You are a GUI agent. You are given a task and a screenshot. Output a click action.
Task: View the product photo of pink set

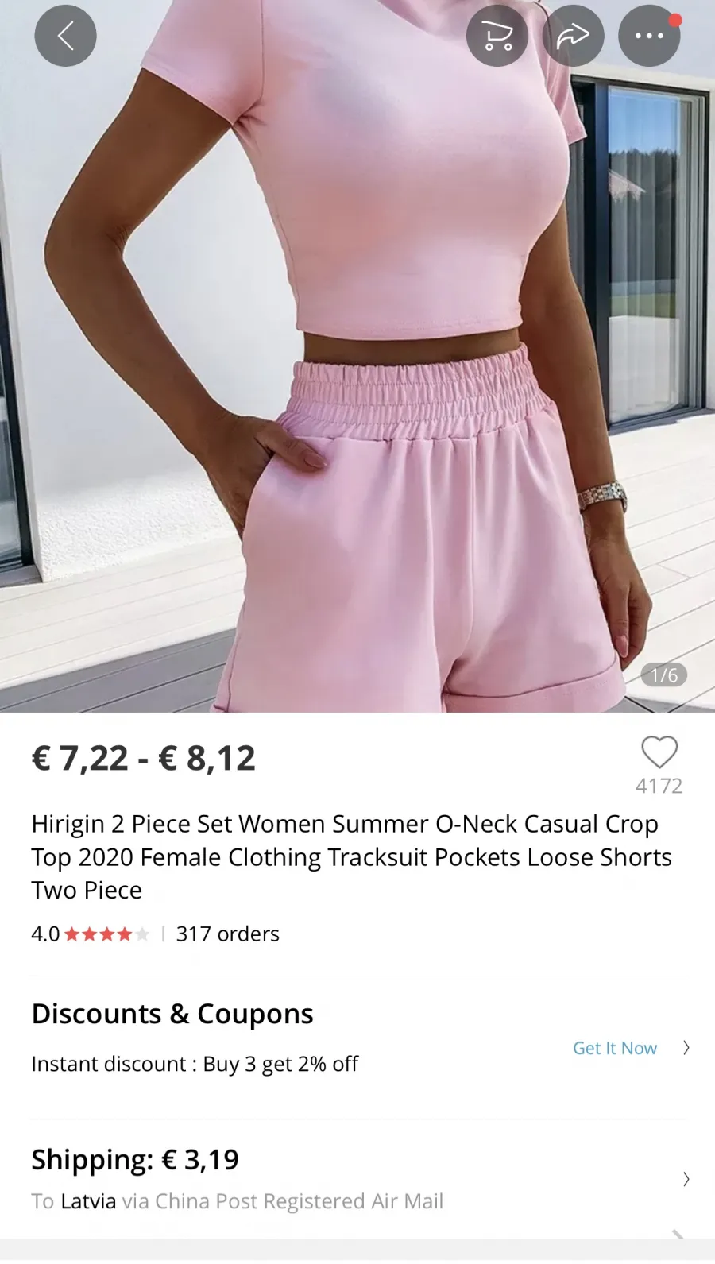coord(357,356)
